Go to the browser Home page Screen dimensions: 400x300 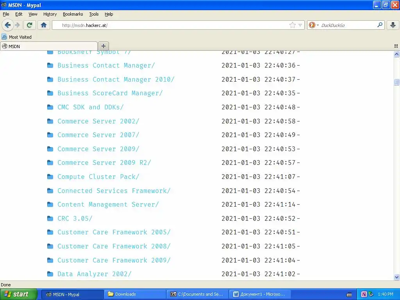44,25
